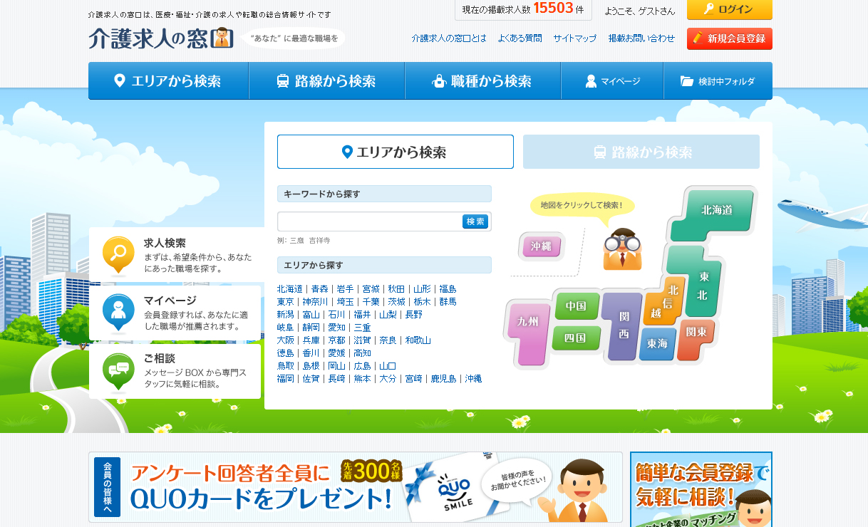Open the folder icon for 検討中フォルダ
This screenshot has height=527, width=868.
[686, 80]
